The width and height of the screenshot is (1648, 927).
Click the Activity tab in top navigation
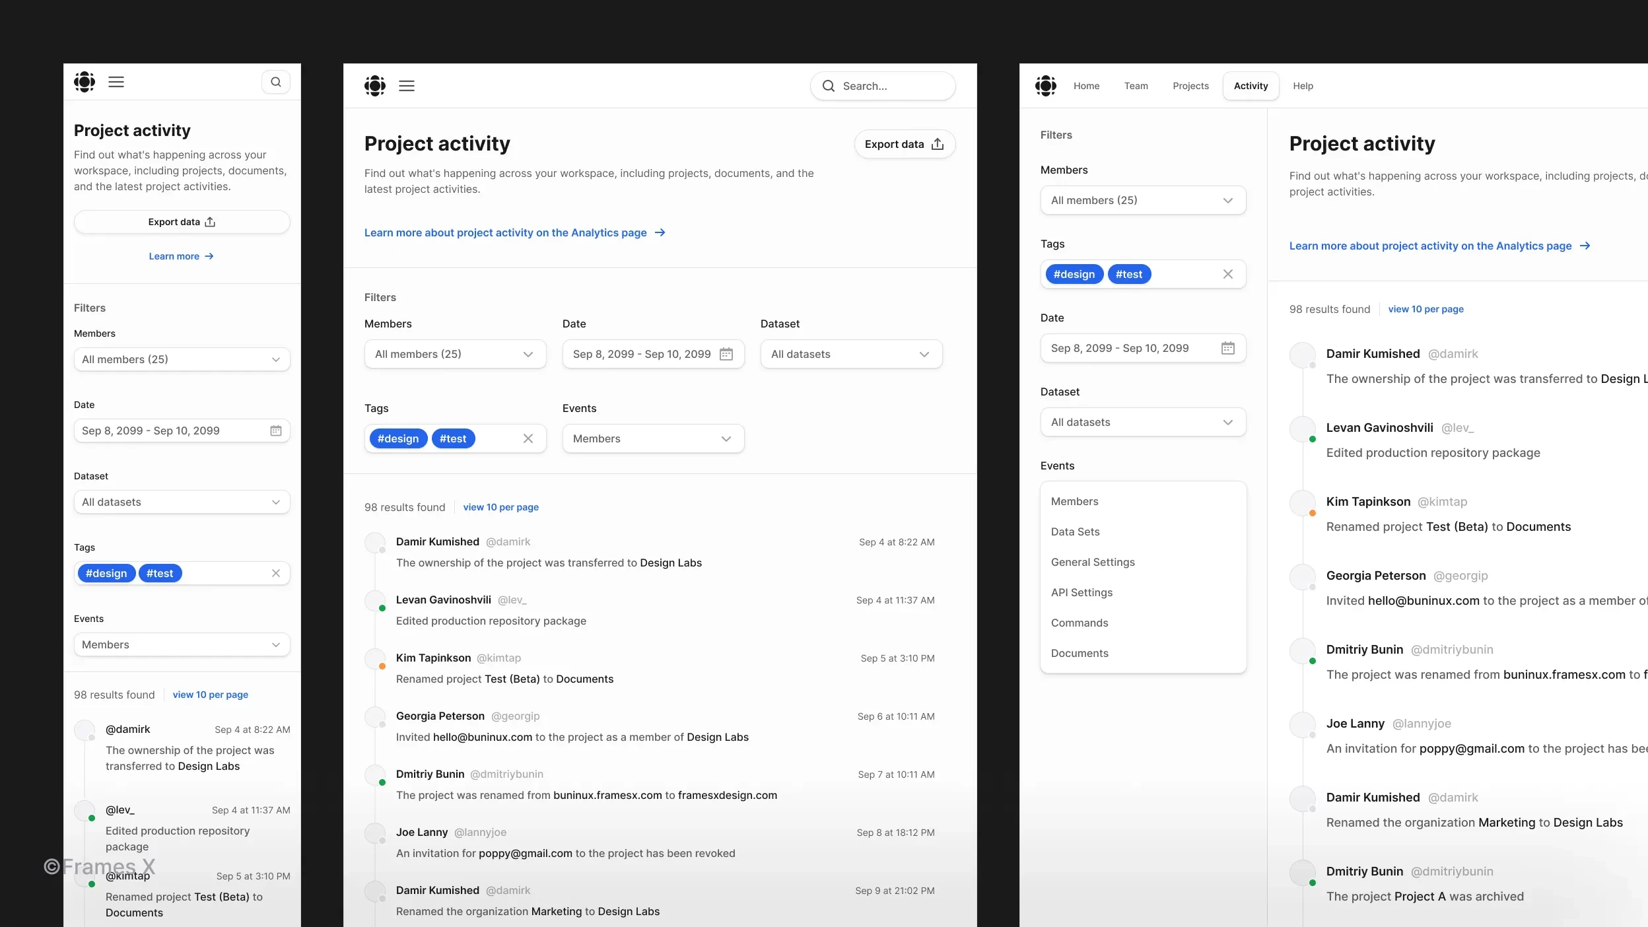coord(1251,85)
